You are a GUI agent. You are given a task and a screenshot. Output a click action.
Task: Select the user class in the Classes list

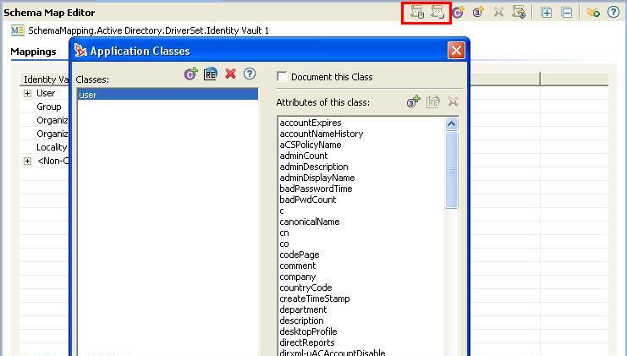[168, 95]
